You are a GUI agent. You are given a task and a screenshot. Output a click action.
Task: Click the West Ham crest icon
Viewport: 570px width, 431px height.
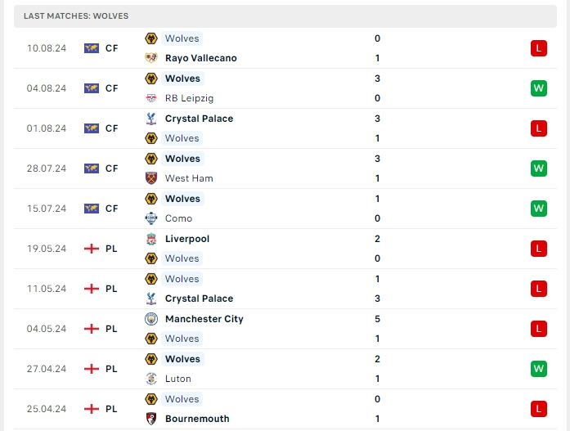tap(150, 178)
